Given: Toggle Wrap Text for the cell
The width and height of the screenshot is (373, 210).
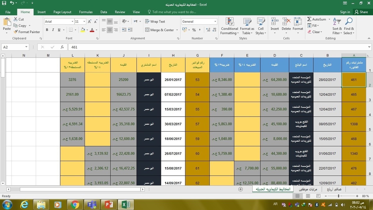Looking at the screenshot, I should pos(155,21).
